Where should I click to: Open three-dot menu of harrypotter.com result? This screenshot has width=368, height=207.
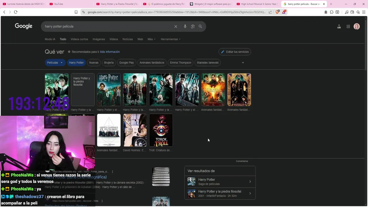pos(102,201)
